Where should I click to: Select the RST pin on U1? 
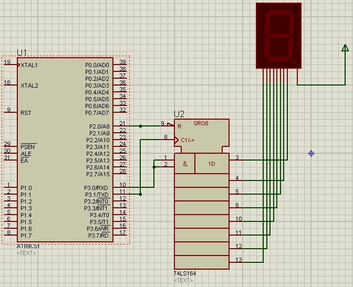pos(26,113)
